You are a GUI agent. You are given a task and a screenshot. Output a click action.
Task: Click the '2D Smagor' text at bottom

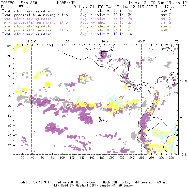[x=126, y=186]
